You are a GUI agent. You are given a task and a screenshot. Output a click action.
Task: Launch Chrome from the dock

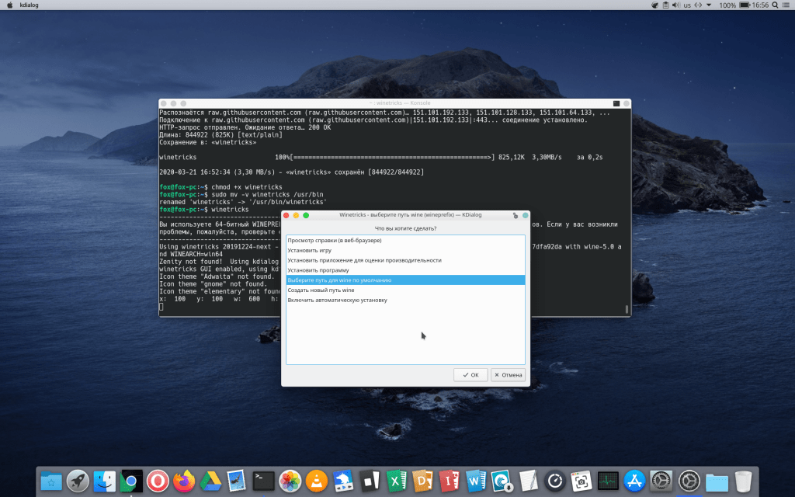click(130, 481)
